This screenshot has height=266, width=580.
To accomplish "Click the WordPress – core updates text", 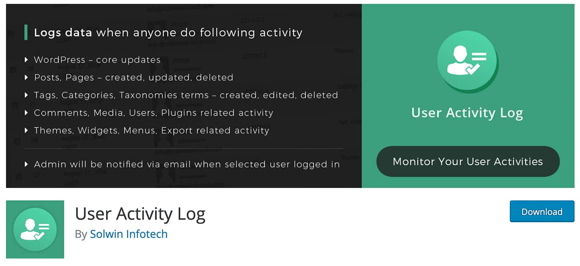I will [97, 60].
